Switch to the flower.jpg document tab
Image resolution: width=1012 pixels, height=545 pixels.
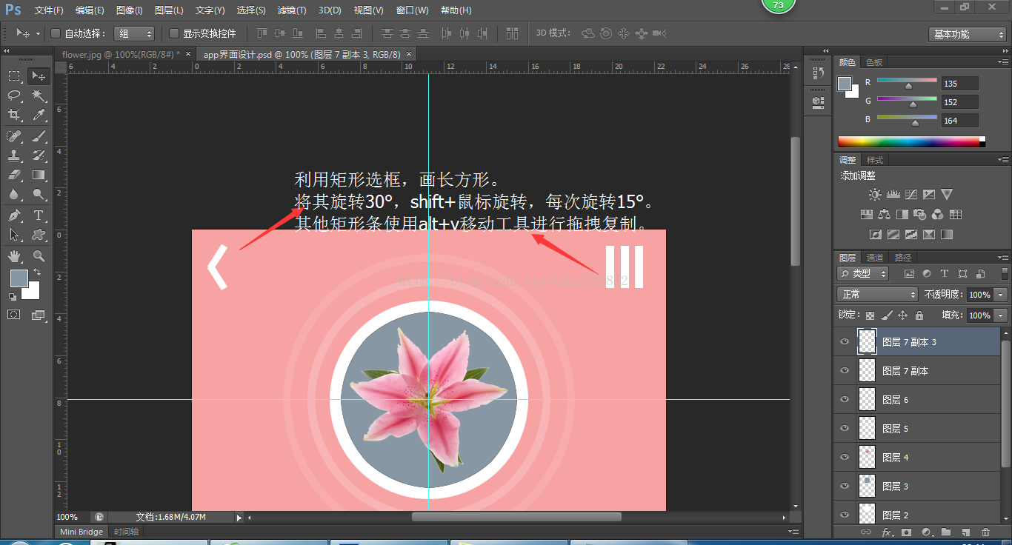coord(121,54)
